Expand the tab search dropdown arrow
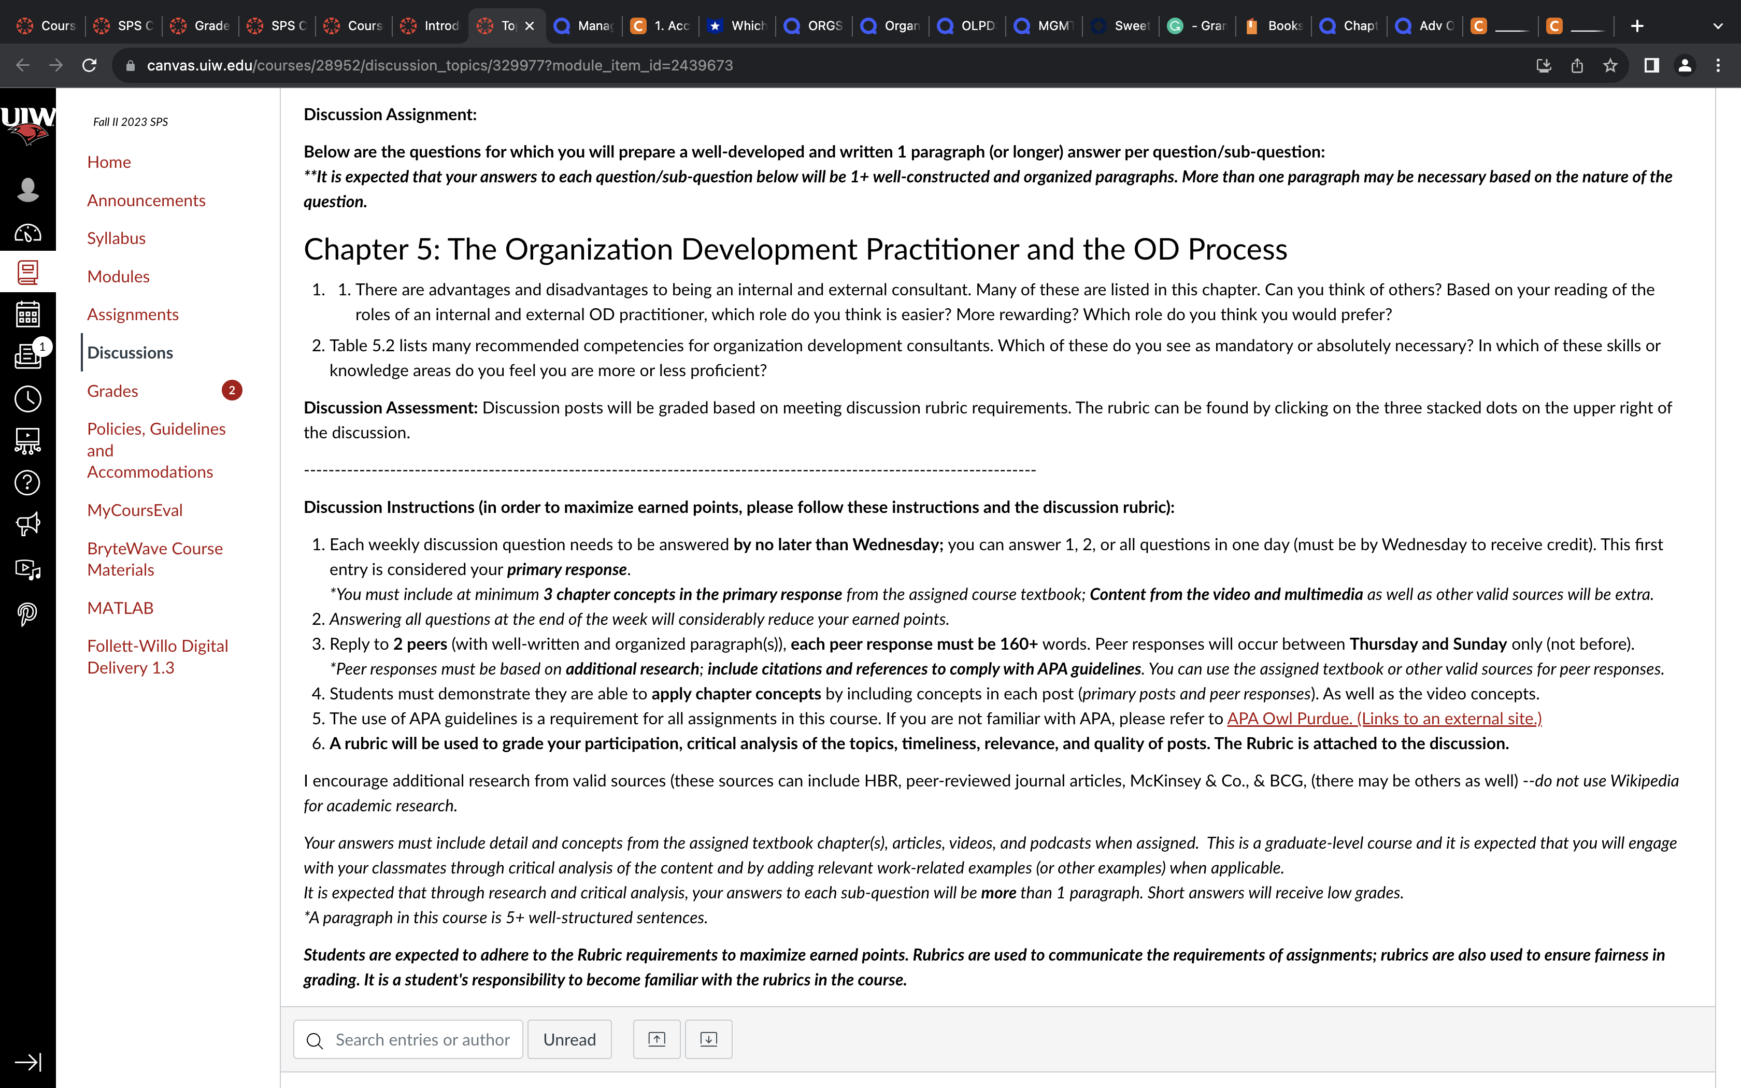This screenshot has width=1741, height=1088. [x=1718, y=26]
